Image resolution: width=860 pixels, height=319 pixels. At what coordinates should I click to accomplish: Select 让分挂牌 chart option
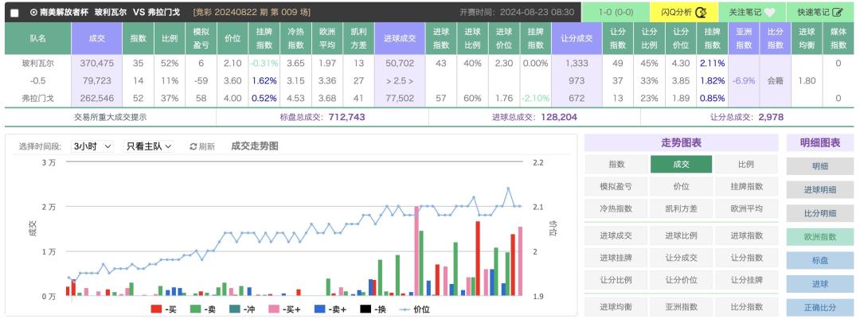[746, 279]
